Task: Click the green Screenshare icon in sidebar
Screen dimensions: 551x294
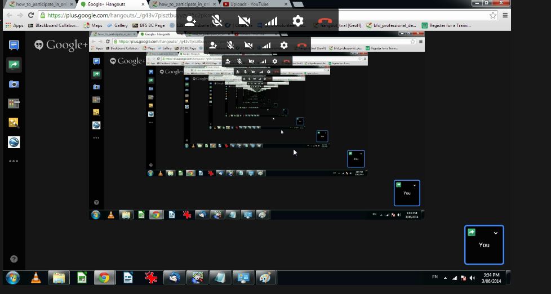Action: (14, 65)
